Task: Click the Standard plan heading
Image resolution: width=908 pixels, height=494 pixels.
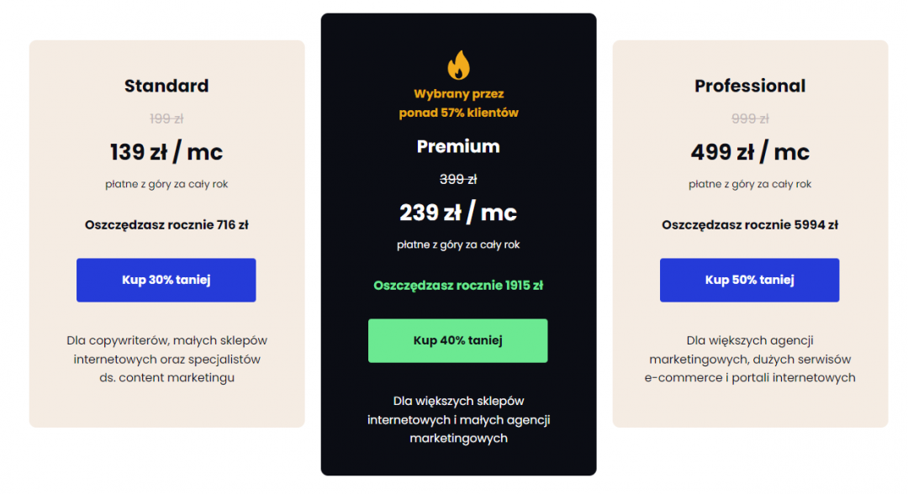Action: click(x=166, y=86)
